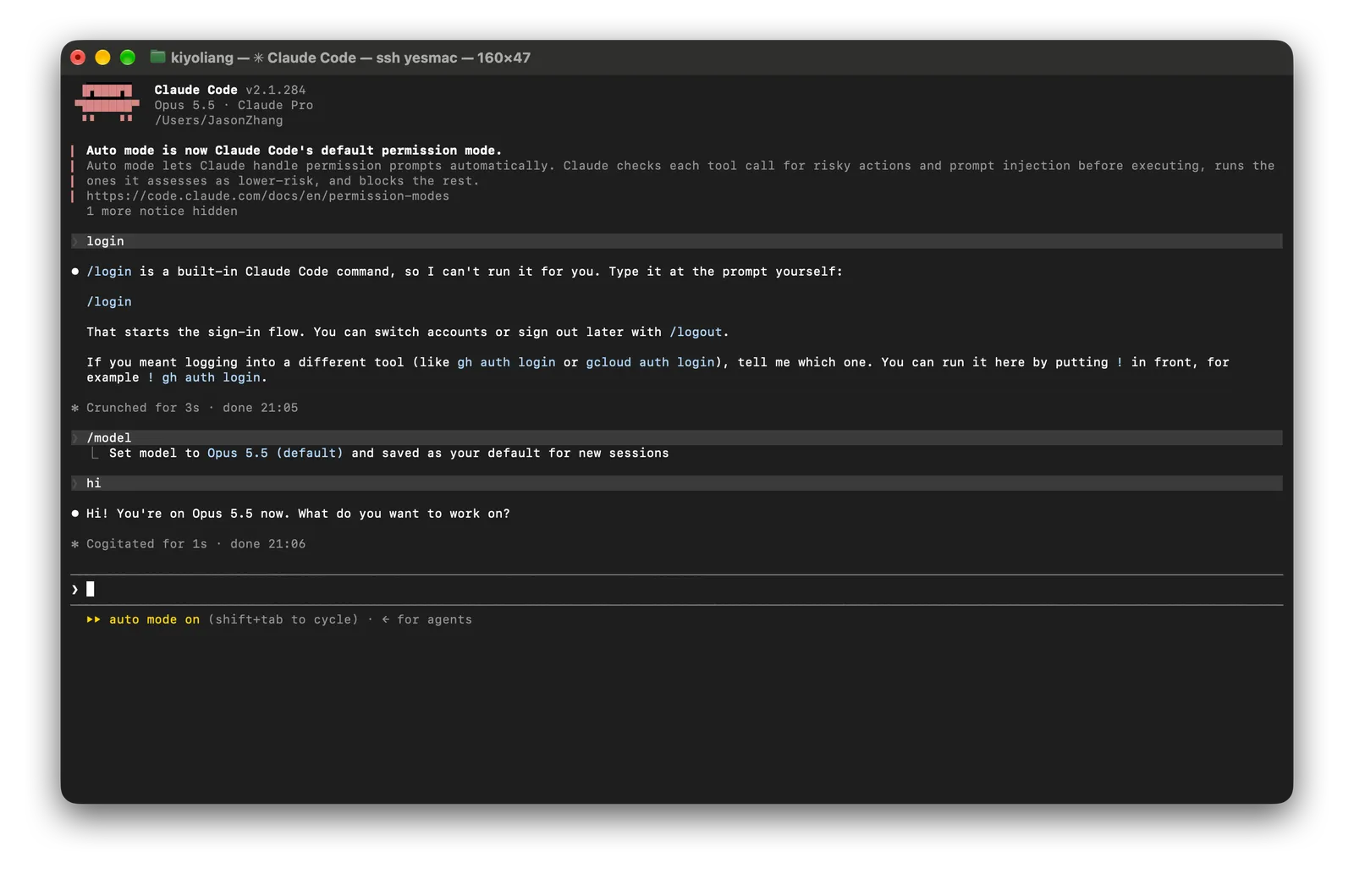
Task: Click 'Opus 5.5 · Claude Pro' in the header
Action: (x=234, y=105)
